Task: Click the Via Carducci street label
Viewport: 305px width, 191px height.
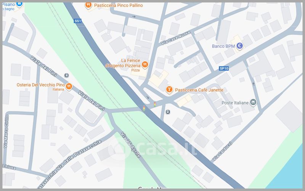Action: click(222, 151)
